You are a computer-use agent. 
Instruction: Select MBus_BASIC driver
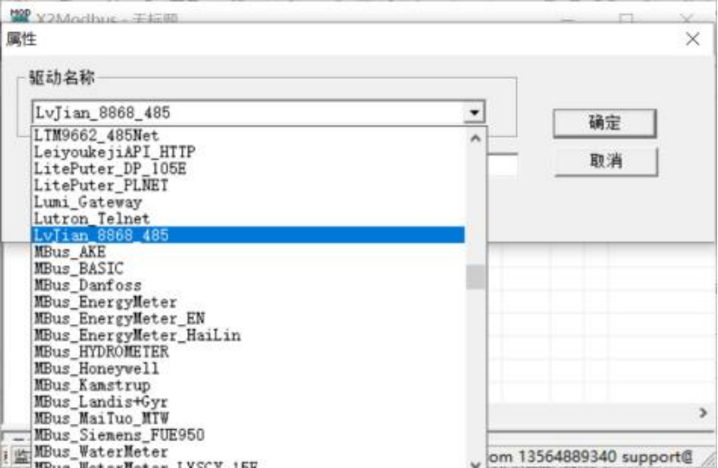click(249, 268)
